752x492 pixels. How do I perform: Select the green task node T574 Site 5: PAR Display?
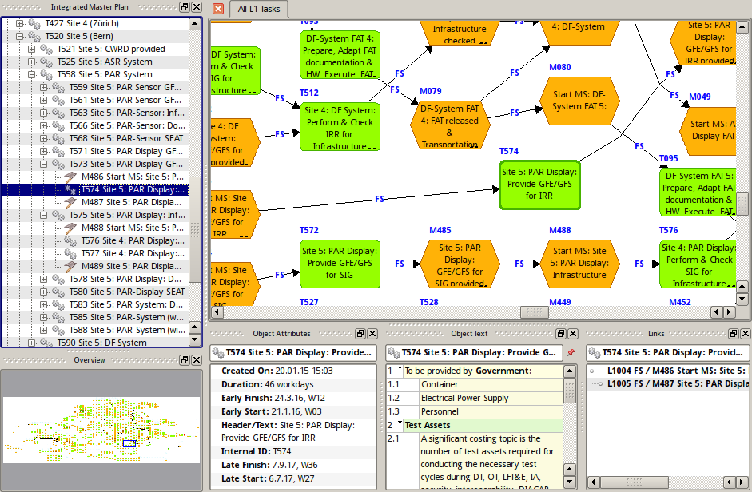(x=539, y=184)
